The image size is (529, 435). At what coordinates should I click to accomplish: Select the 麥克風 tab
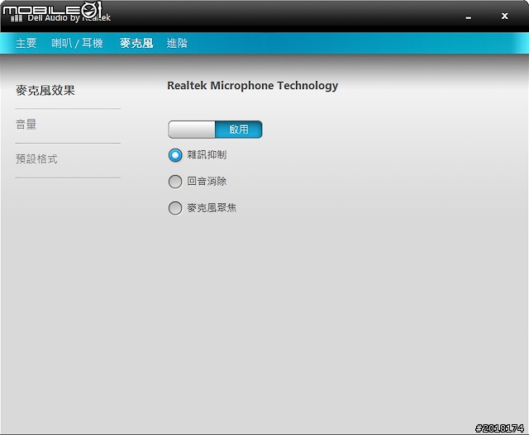[x=136, y=43]
